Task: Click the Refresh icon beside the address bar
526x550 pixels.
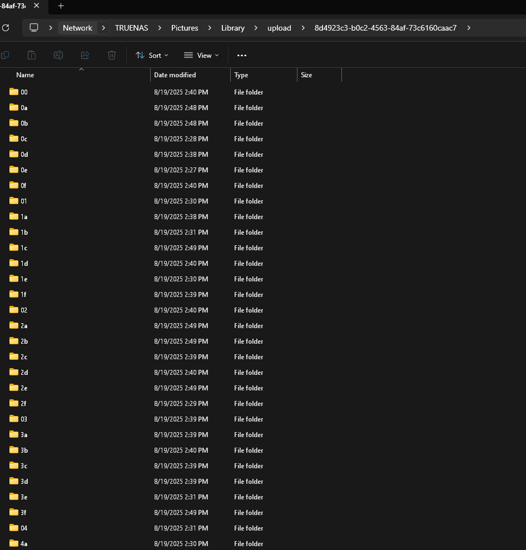Action: [6, 28]
